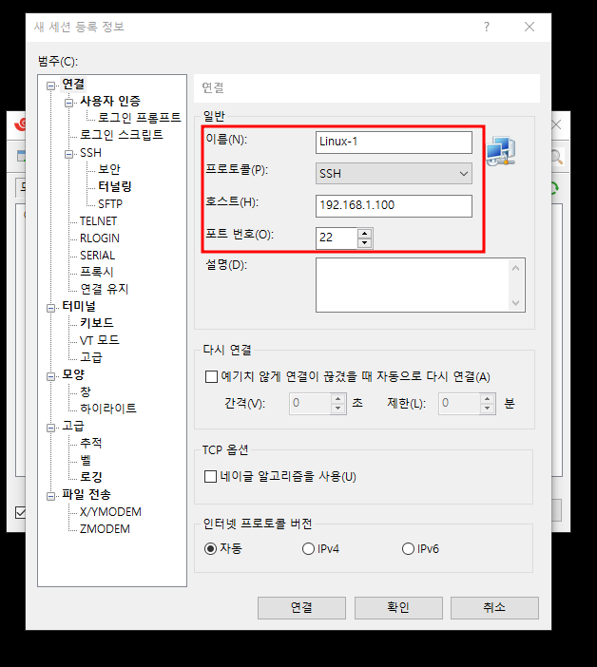This screenshot has width=597, height=667.
Task: Select the IPv6 radio button
Action: [x=408, y=549]
